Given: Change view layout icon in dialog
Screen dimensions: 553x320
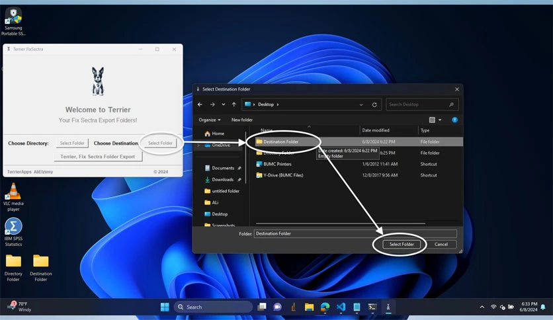Looking at the screenshot, I should 432,120.
